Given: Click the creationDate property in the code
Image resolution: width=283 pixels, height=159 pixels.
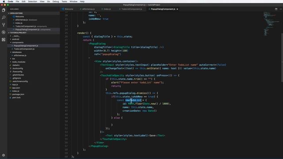Looking at the screenshot, I should coord(131,111).
